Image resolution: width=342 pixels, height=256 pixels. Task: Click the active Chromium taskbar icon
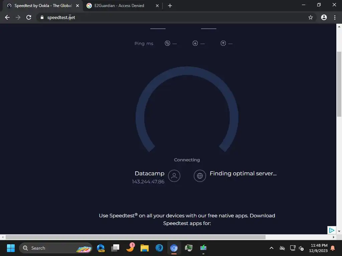(x=174, y=248)
